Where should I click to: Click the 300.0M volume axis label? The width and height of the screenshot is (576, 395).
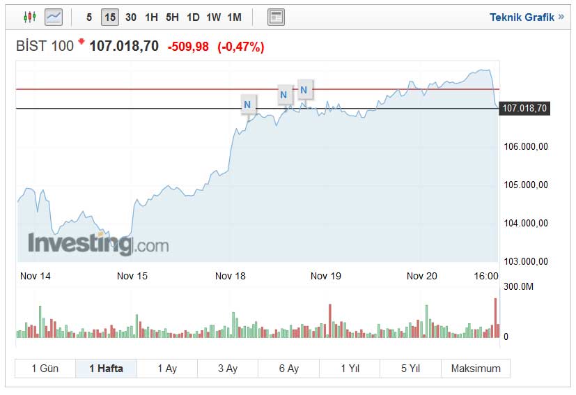pos(518,286)
